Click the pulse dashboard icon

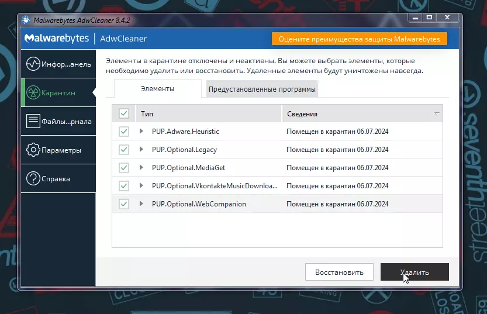click(33, 64)
